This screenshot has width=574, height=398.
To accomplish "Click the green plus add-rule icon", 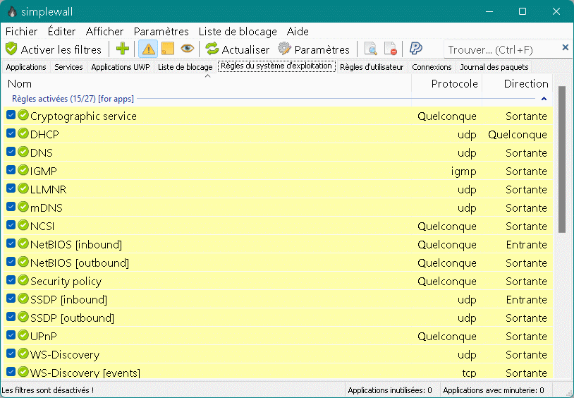I will 123,49.
